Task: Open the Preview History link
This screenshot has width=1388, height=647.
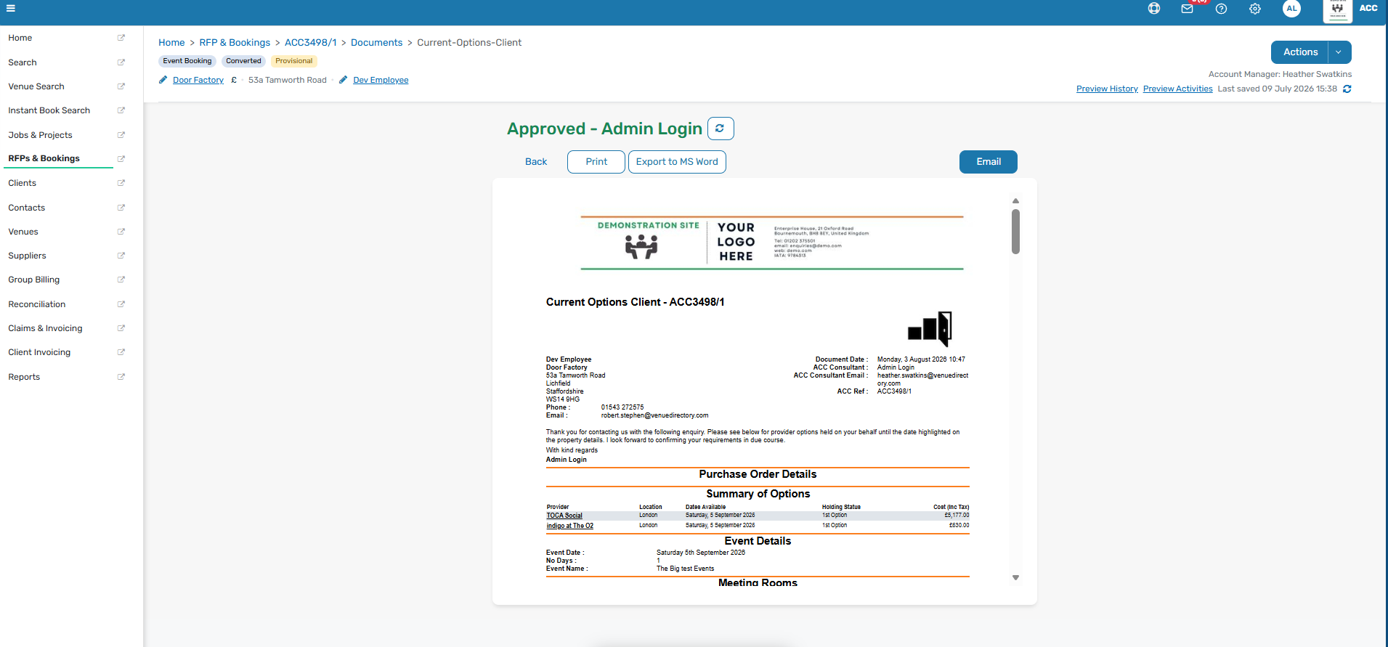Action: click(1107, 89)
